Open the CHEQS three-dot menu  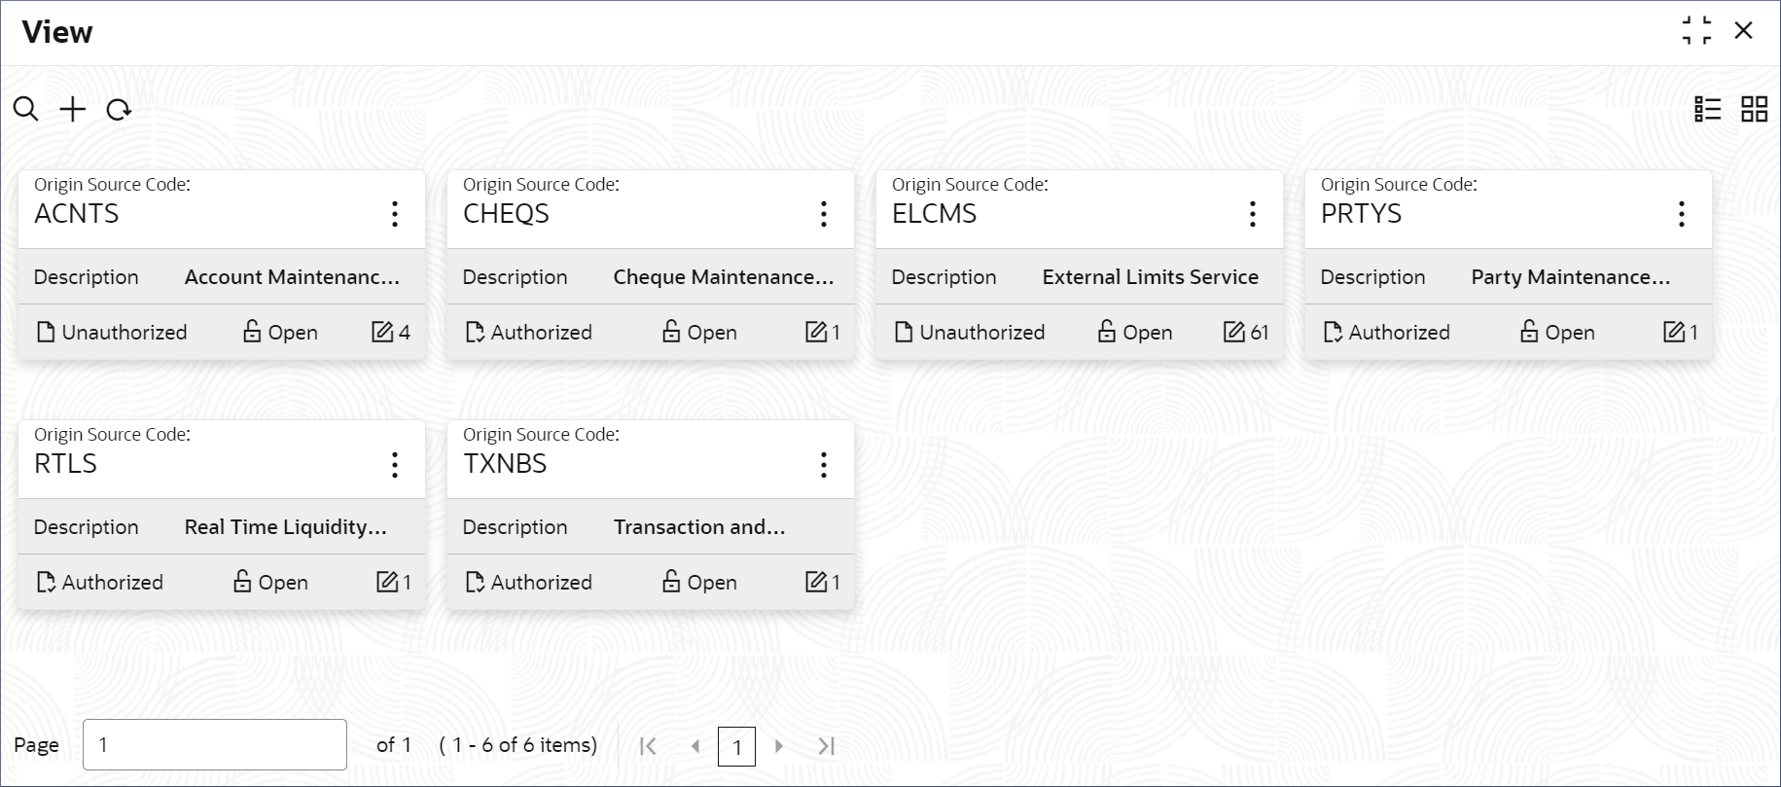pos(824,214)
